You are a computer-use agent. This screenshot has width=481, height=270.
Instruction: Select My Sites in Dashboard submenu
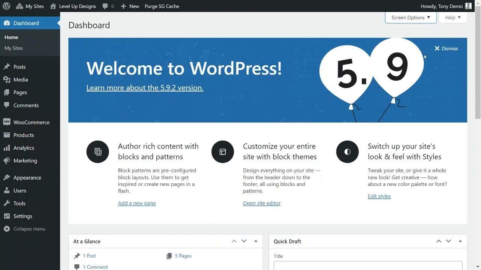14,48
